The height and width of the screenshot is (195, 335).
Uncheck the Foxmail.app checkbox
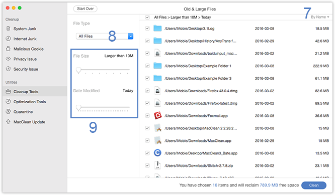point(147,116)
